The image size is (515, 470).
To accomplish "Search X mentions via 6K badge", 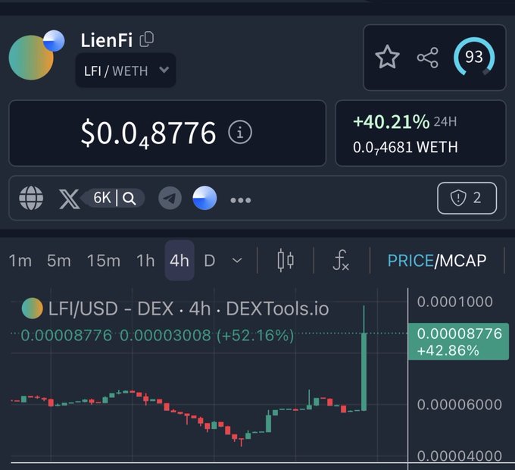I will point(114,198).
